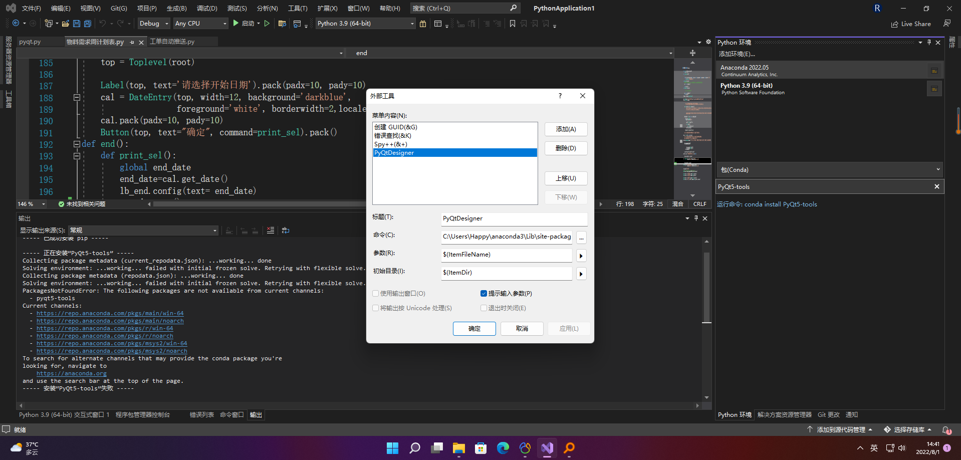Open the Debug configuration dropdown
The image size is (961, 460).
point(154,24)
